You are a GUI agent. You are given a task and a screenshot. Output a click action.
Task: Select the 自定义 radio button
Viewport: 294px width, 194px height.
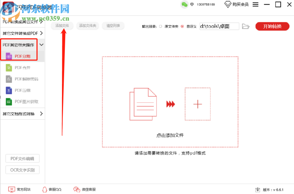182,27
